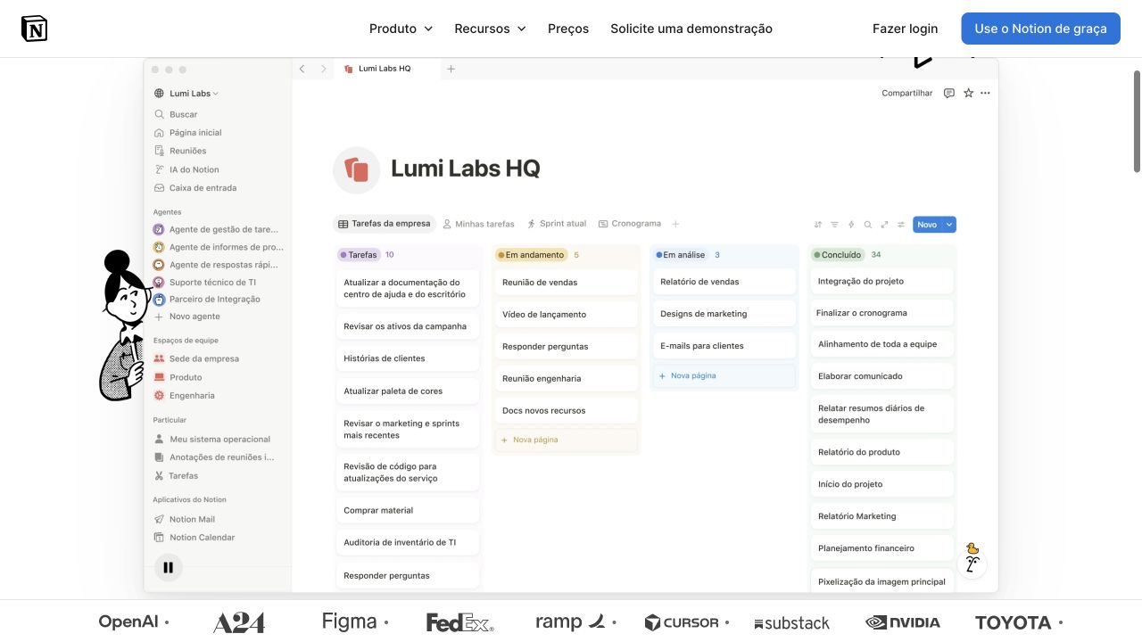The width and height of the screenshot is (1142, 642).
Task: Click the Notion logo in header
Action: pyautogui.click(x=34, y=29)
